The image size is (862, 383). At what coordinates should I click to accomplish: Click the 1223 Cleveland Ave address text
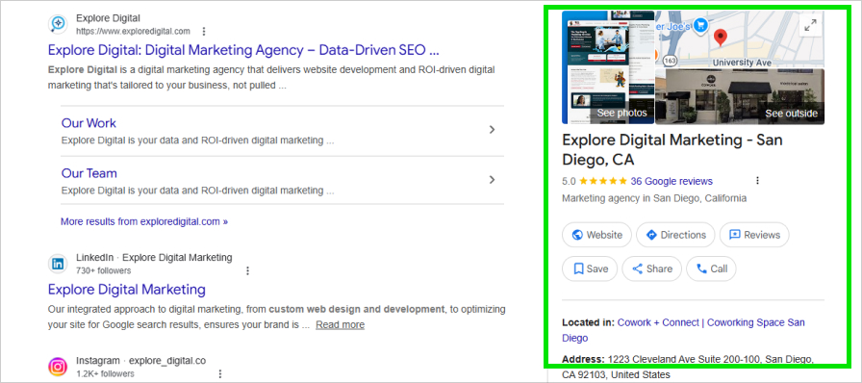(688, 367)
